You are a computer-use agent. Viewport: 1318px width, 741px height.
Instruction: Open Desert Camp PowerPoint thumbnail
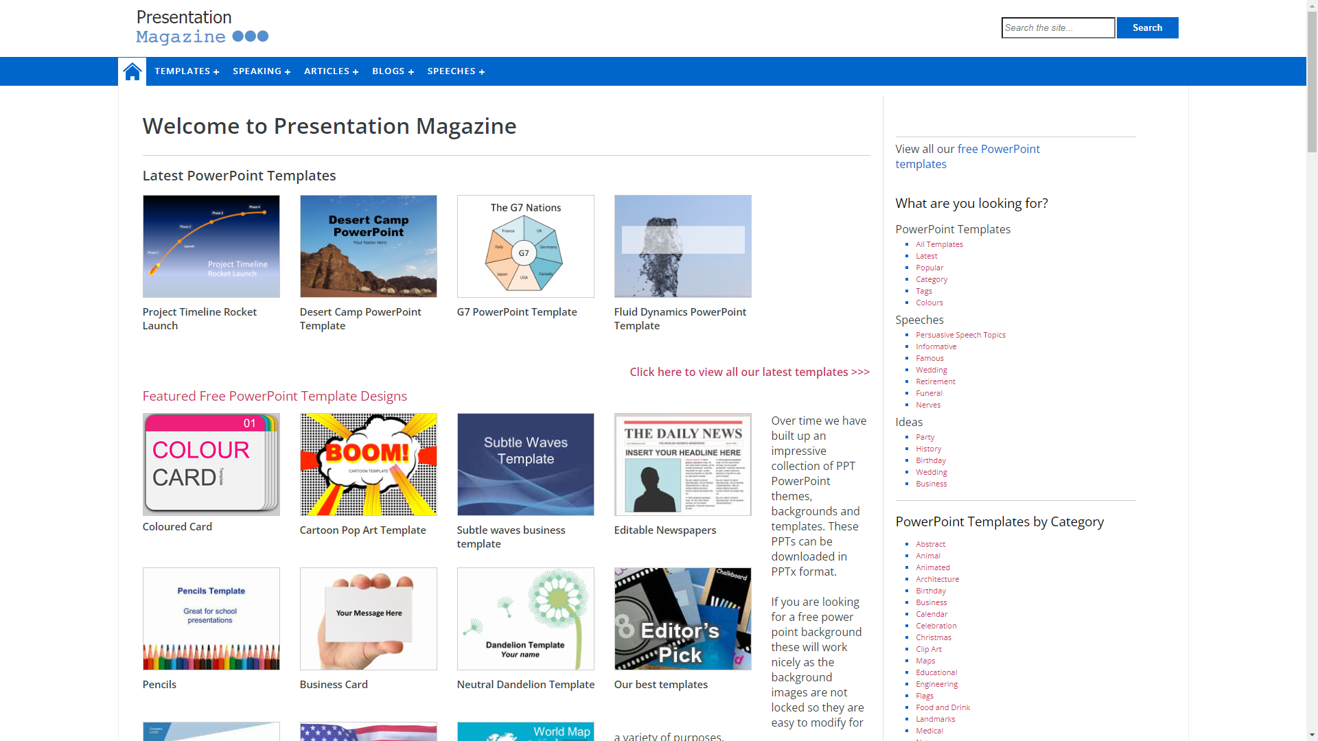pyautogui.click(x=368, y=246)
